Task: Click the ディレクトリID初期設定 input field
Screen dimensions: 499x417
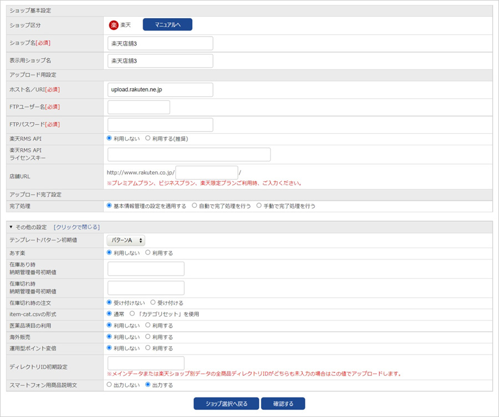Action: 146,363
